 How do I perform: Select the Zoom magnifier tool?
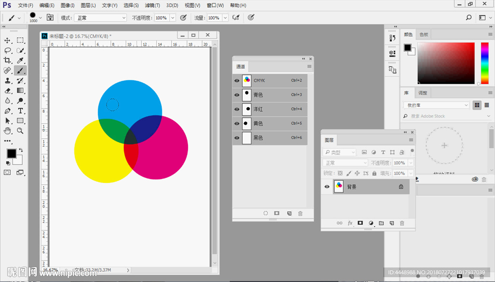pos(20,131)
